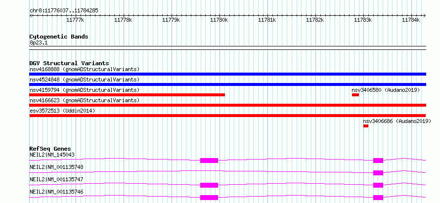Select second exon of NEIL2|NM_001135746
The height and width of the screenshot is (203, 440).
[378, 198]
